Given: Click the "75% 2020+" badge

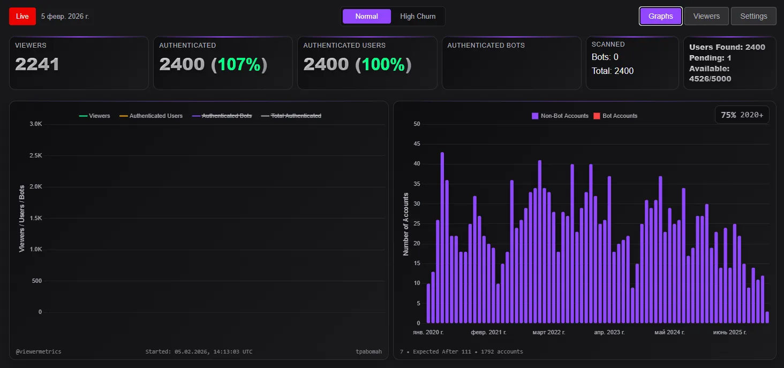Looking at the screenshot, I should (x=742, y=114).
